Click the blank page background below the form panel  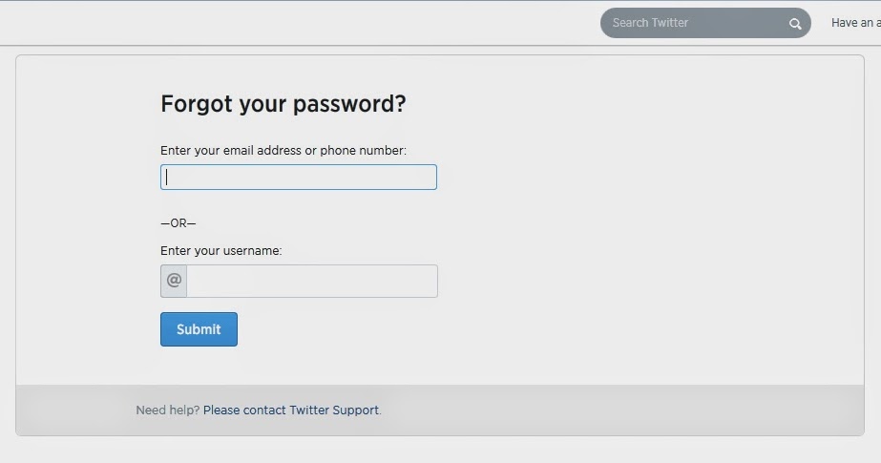[439, 450]
